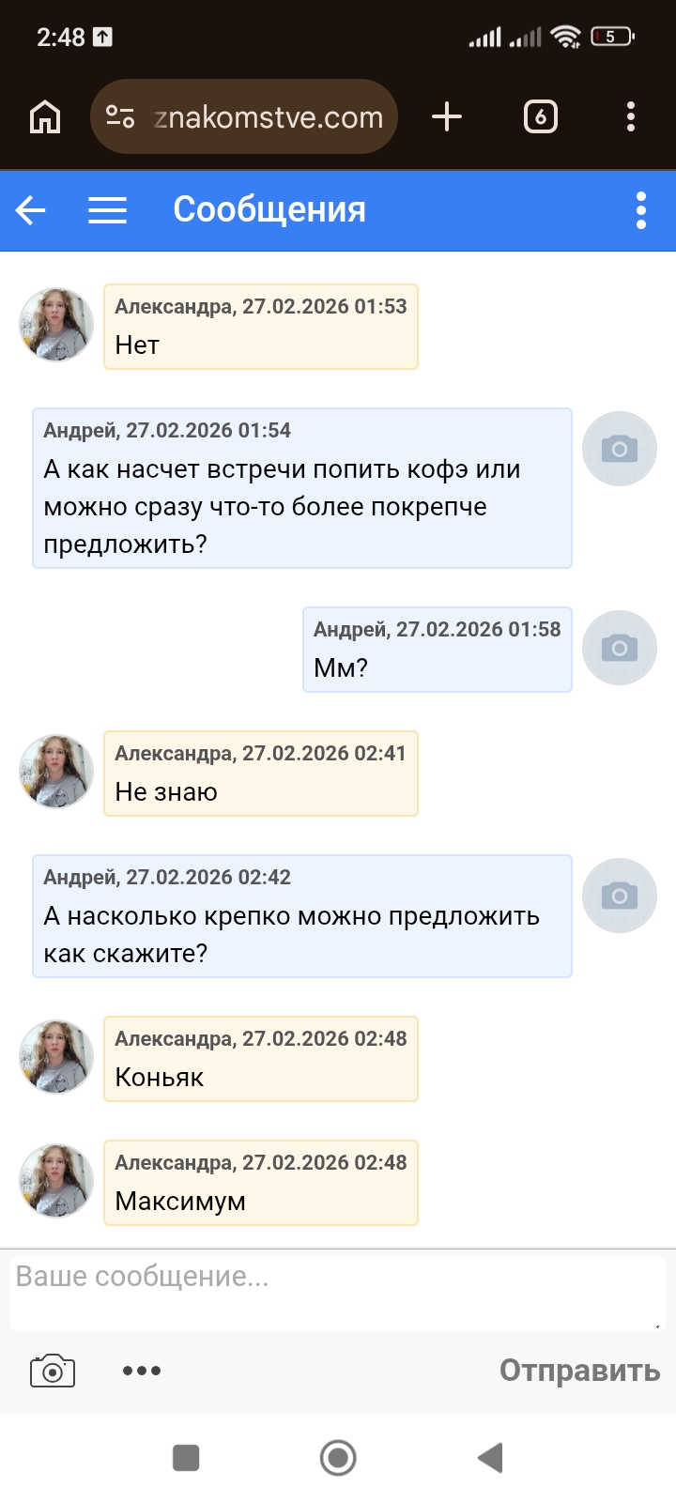The width and height of the screenshot is (676, 1502).
Task: Tap the Максимум message bubble
Action: tap(260, 1183)
